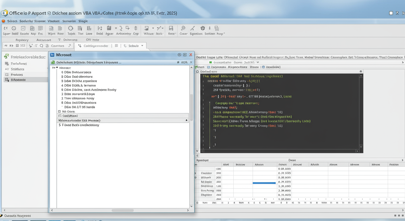Image resolution: width=405 pixels, height=221 pixels.
Task: Click the Bore save icon in the ribbon
Action: [x=171, y=28]
